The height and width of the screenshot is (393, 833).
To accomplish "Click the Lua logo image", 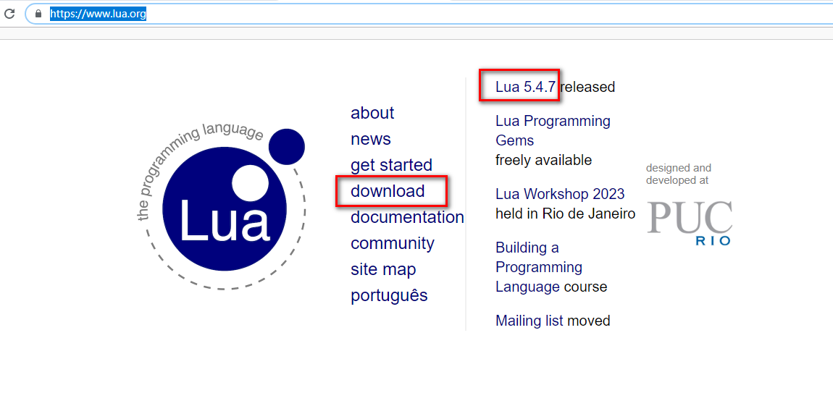I will (222, 208).
